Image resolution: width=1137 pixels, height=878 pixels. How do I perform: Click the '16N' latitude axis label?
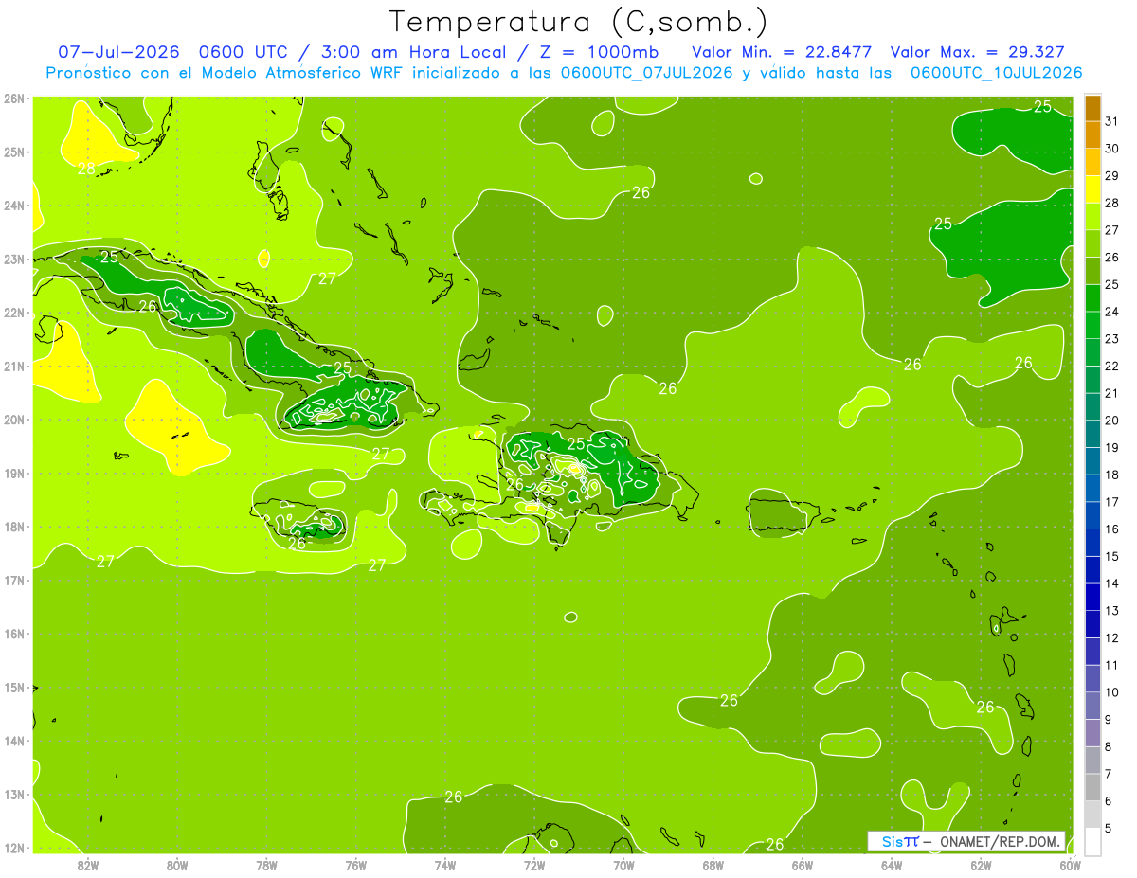tap(13, 634)
